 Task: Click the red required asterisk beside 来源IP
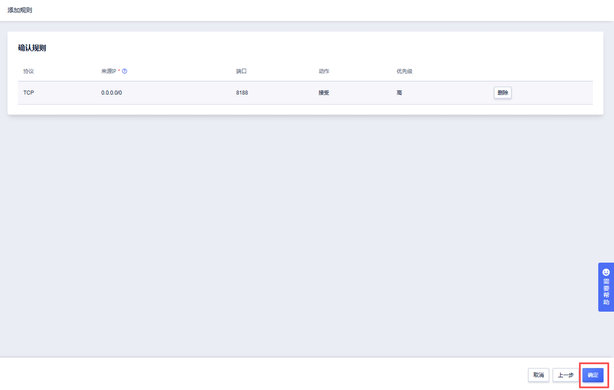coord(119,71)
